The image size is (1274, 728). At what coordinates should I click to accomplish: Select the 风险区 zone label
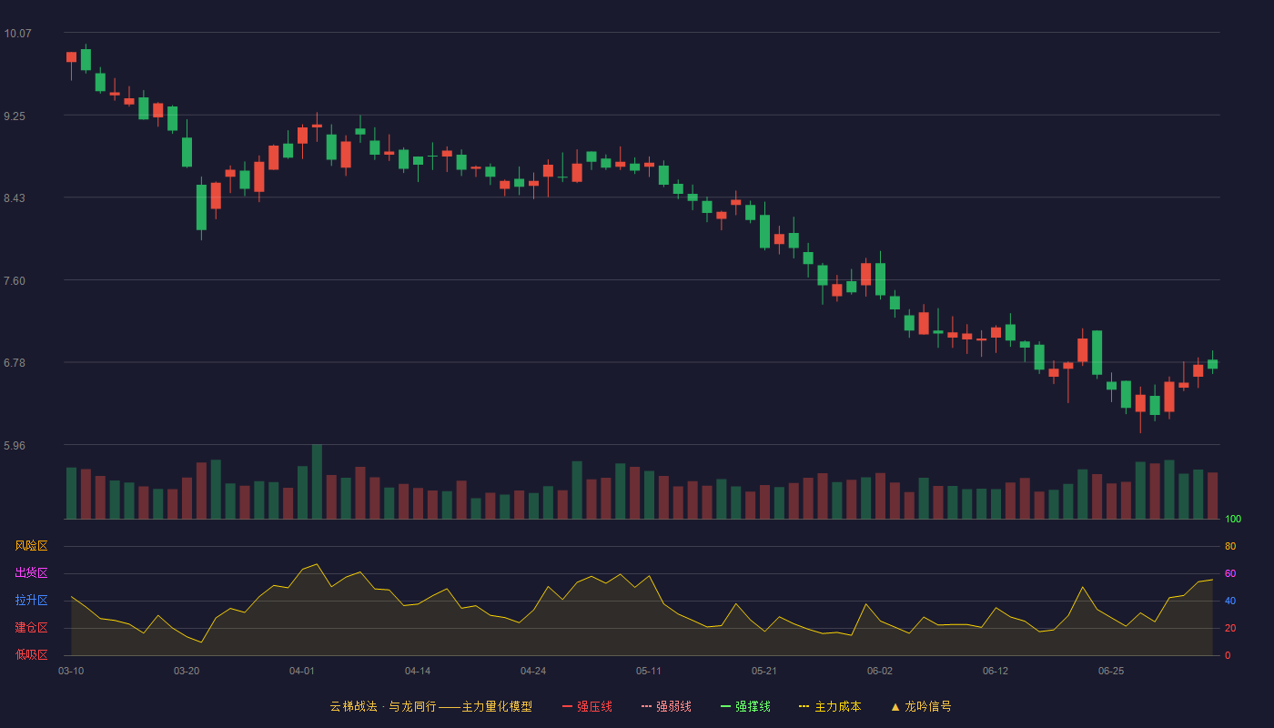31,546
